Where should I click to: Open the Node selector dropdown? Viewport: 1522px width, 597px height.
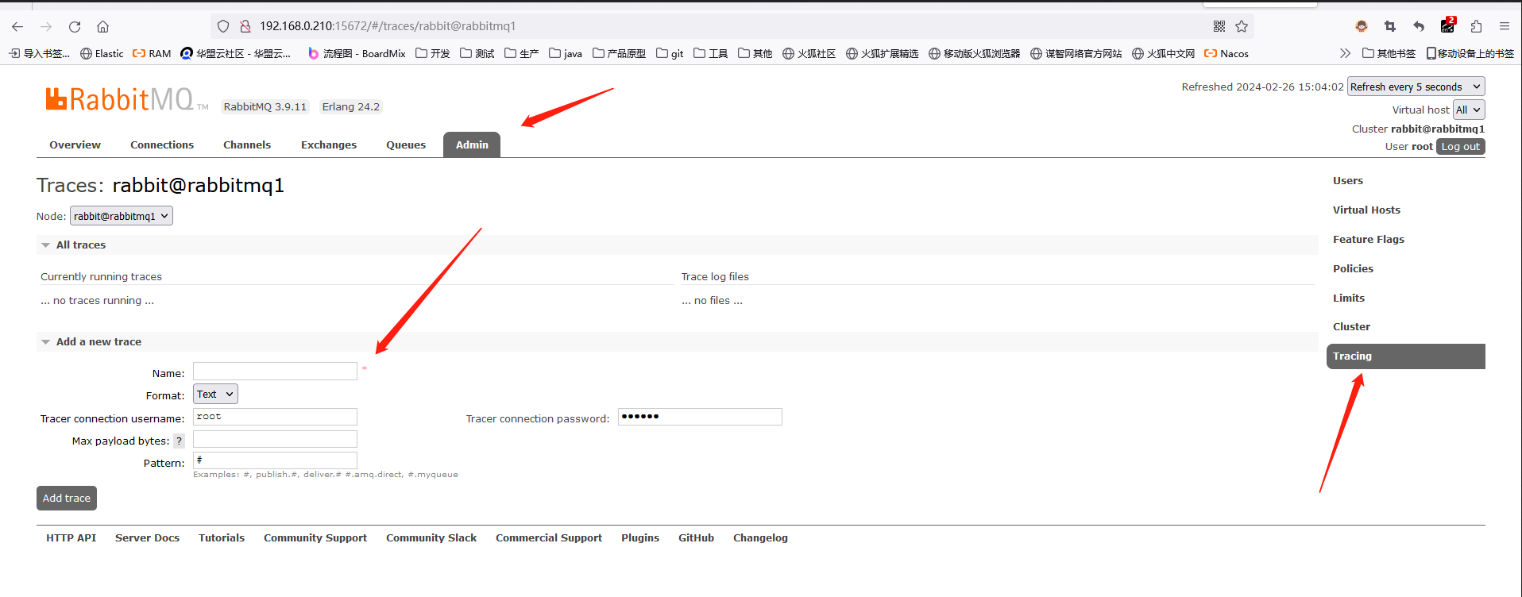(122, 216)
